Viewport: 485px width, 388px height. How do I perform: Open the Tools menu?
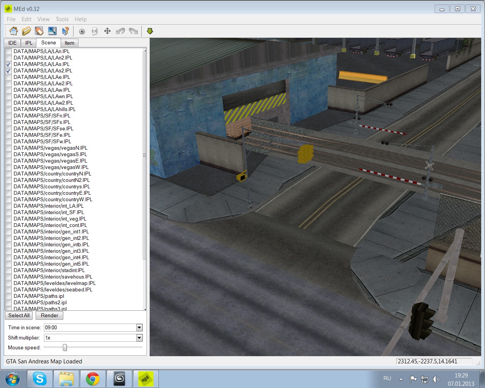[x=62, y=19]
